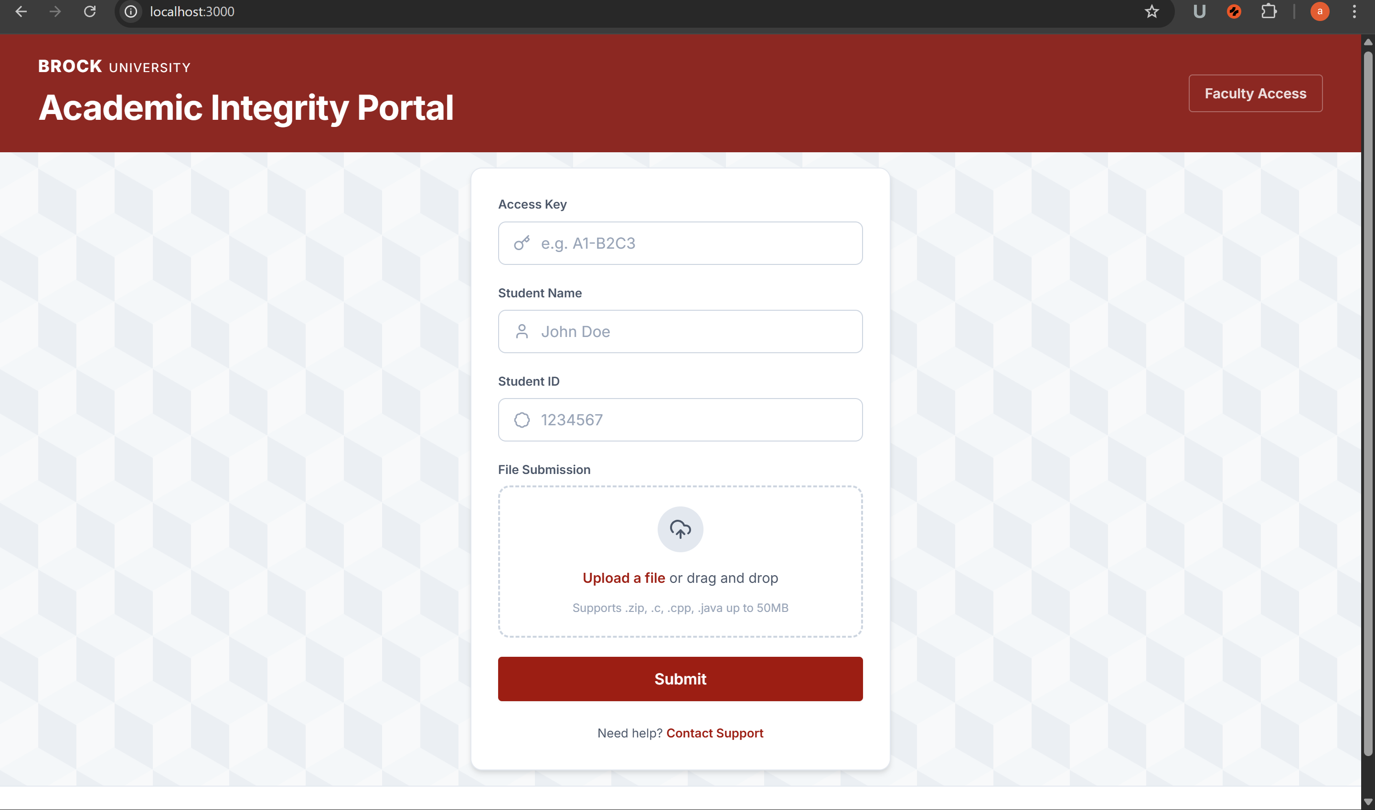
Task: Bookmark this page with the star icon
Action: [x=1151, y=11]
